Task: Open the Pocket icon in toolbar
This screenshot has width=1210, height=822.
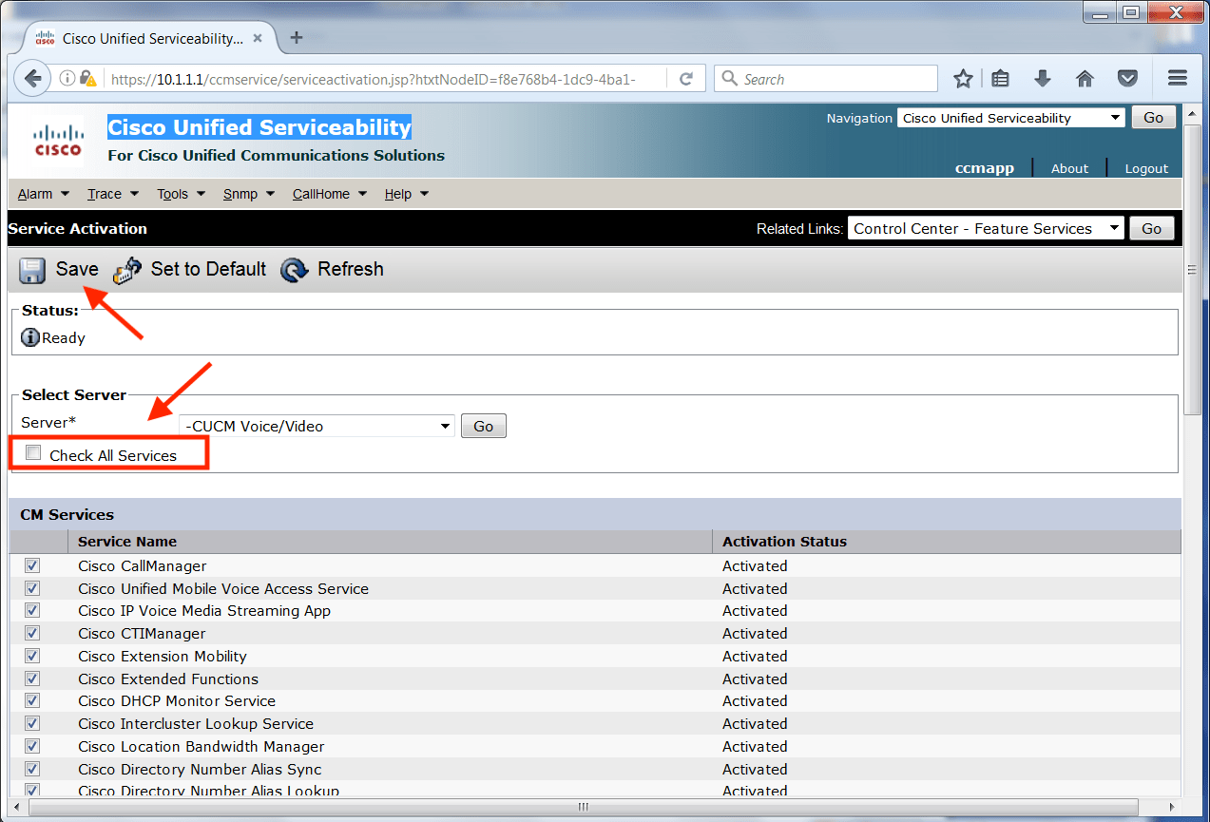Action: [1127, 79]
